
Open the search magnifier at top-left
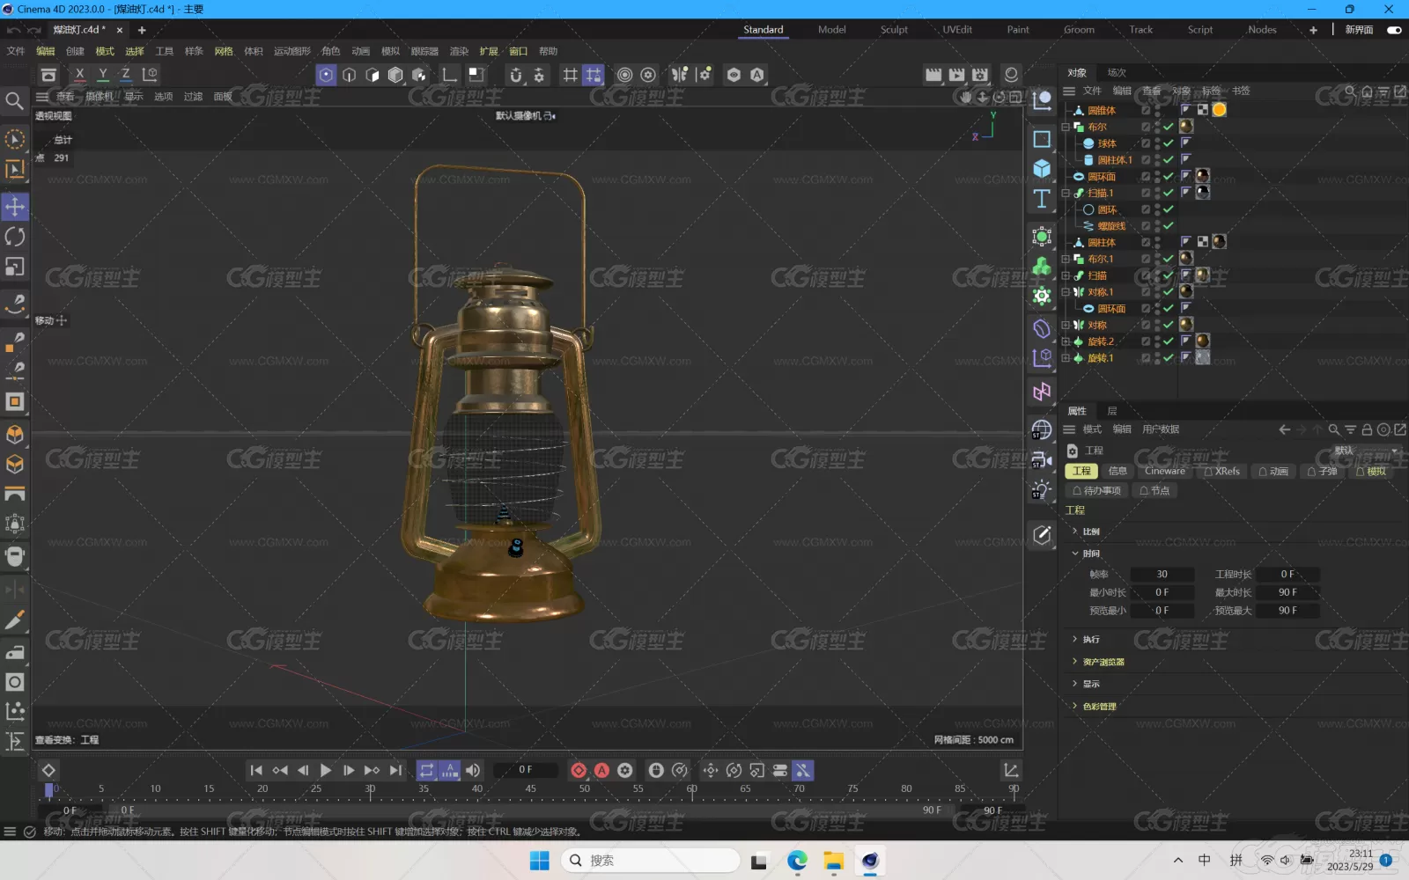tap(14, 101)
